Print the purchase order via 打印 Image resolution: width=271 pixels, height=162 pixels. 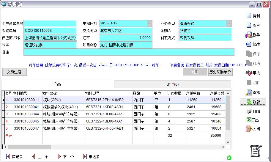point(253,111)
